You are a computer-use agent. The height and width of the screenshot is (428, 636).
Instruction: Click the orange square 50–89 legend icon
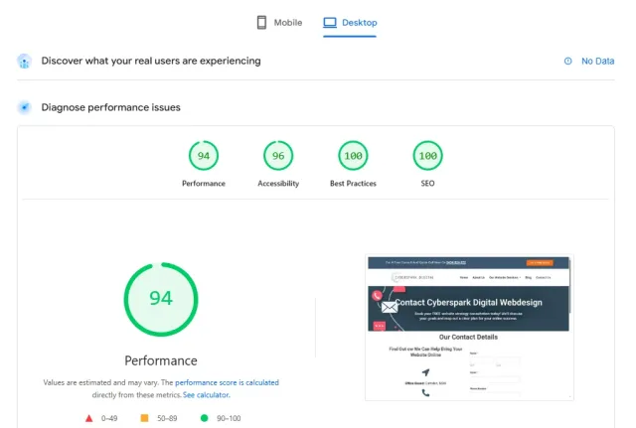click(x=144, y=418)
